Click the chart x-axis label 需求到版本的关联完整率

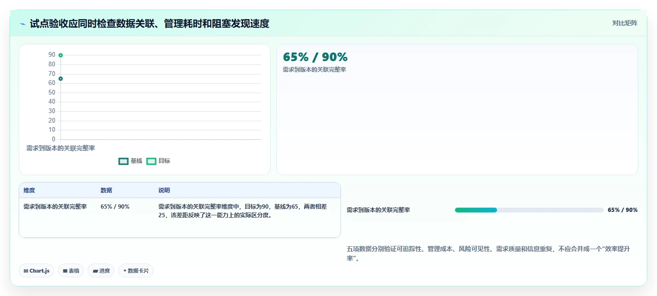click(60, 148)
